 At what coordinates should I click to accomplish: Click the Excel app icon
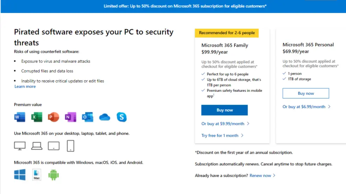36,117
